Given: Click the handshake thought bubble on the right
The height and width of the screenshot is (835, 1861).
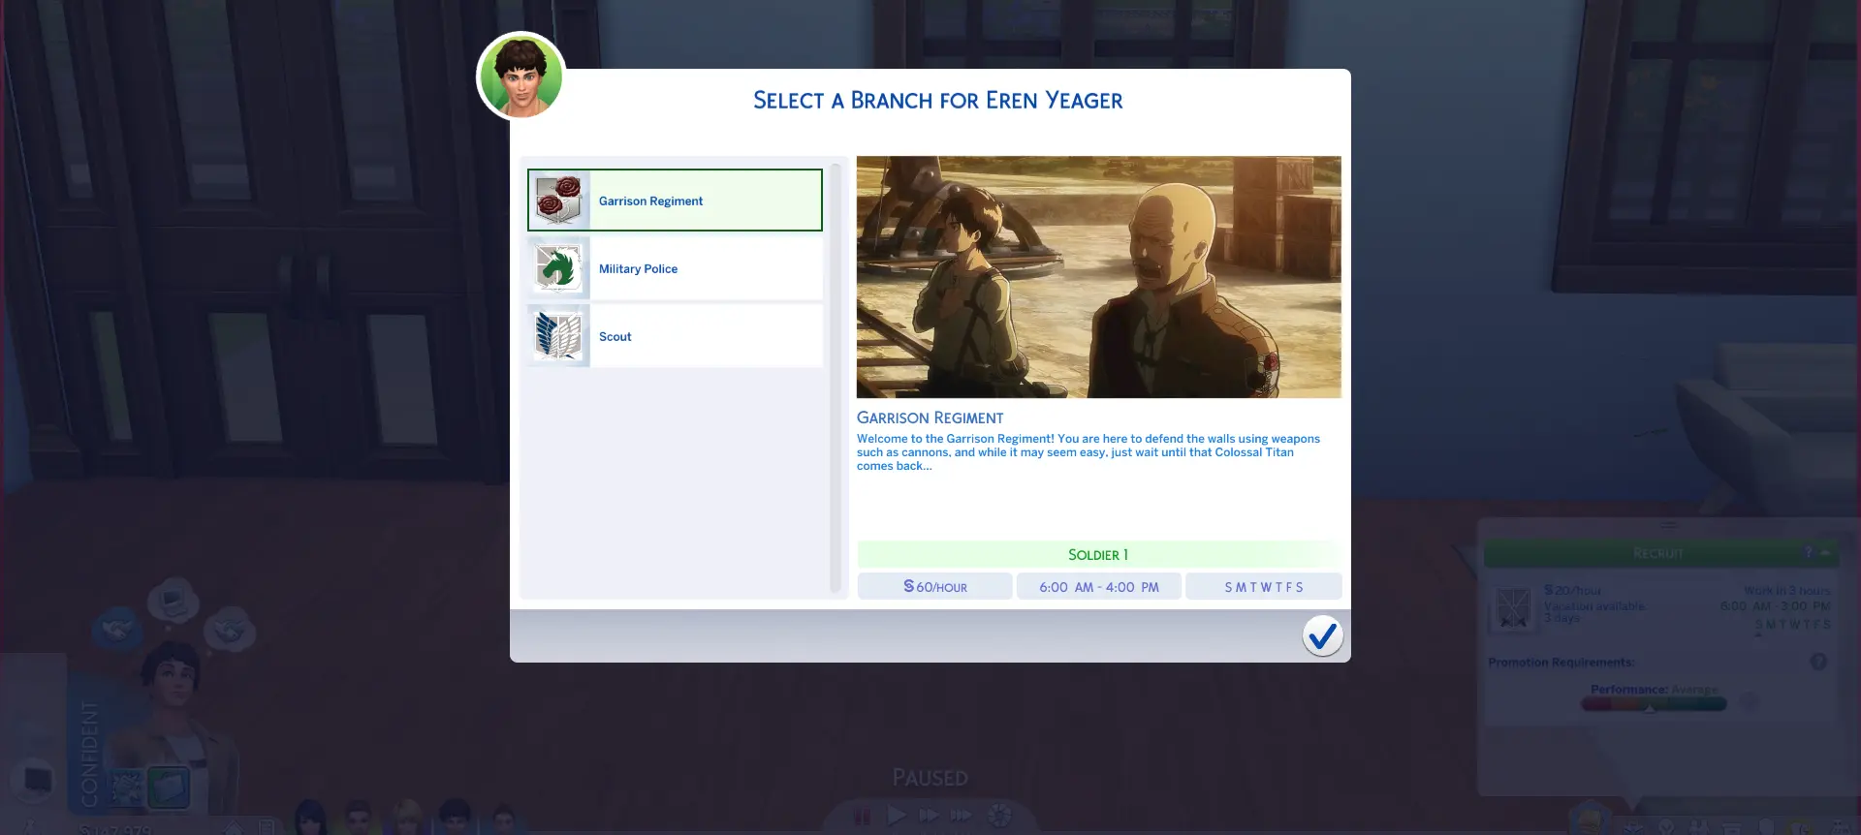Looking at the screenshot, I should (x=231, y=632).
